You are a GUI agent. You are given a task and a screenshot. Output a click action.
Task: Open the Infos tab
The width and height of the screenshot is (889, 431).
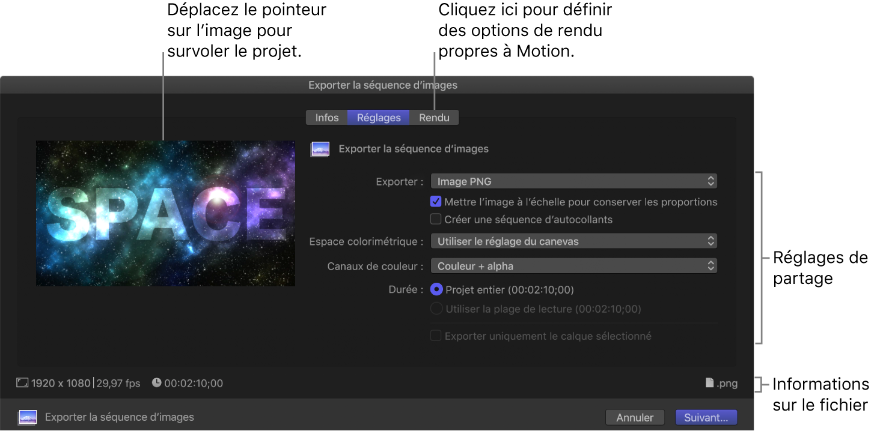327,117
